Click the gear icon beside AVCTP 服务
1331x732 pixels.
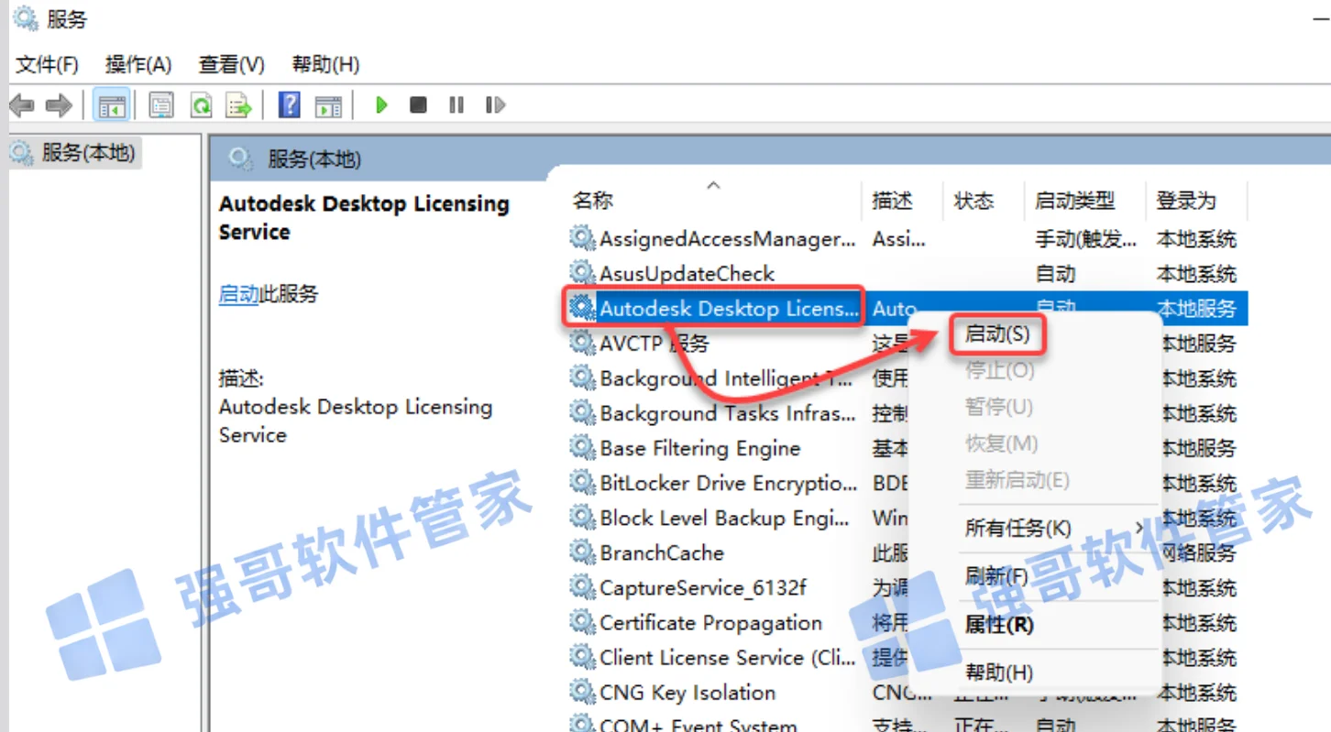coord(582,343)
